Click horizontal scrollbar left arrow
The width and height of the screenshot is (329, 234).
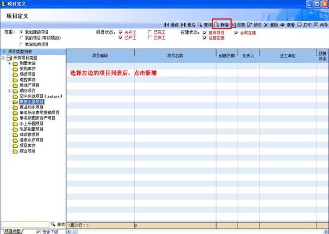pos(69,232)
